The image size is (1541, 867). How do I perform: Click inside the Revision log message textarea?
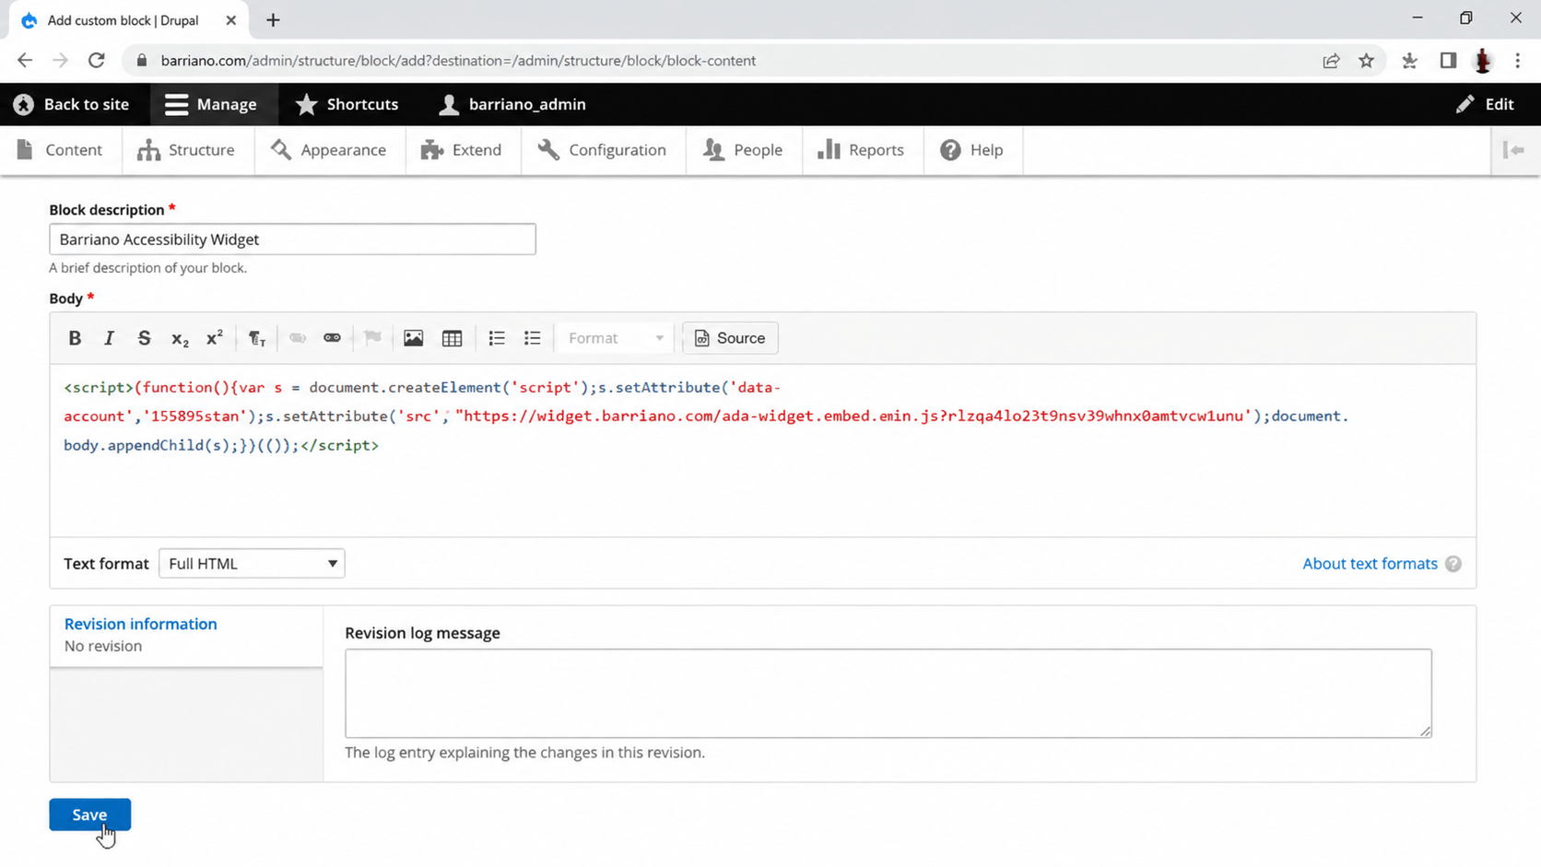tap(888, 693)
